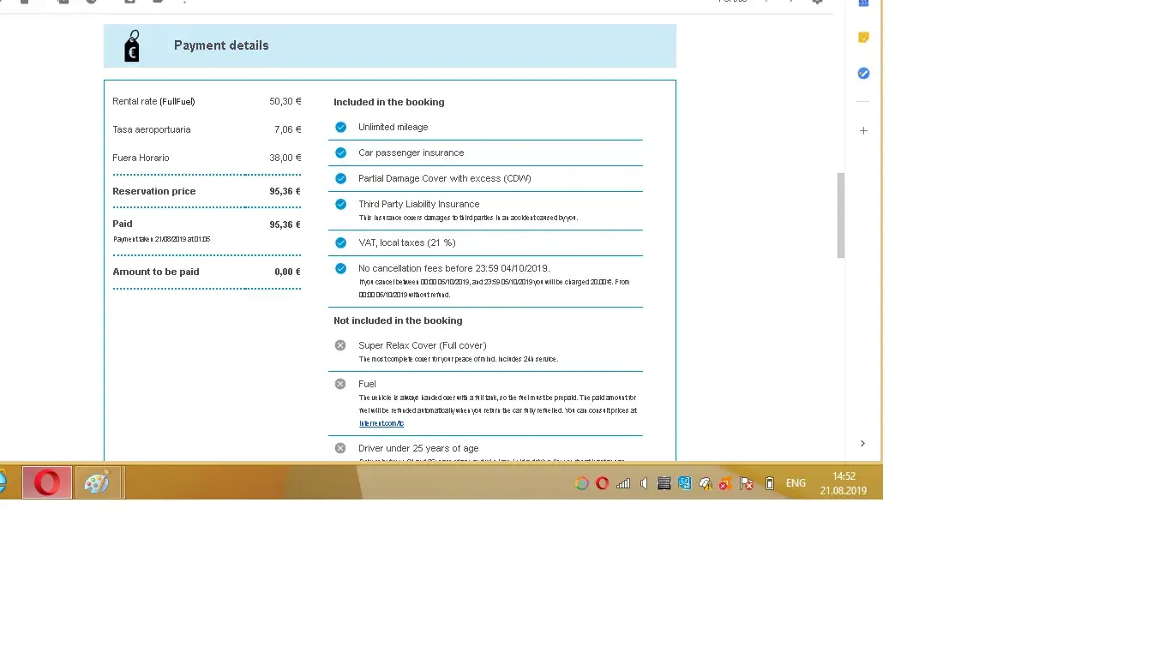Click the "7,06 €" airport fee amount
The height and width of the screenshot is (658, 1171).
point(288,129)
